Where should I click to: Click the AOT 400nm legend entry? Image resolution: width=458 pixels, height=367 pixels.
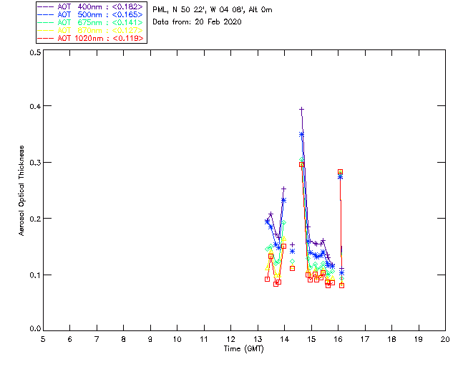point(91,6)
